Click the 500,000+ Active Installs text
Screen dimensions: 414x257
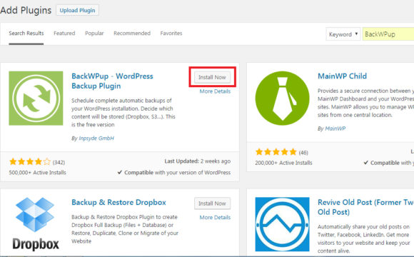pos(38,173)
